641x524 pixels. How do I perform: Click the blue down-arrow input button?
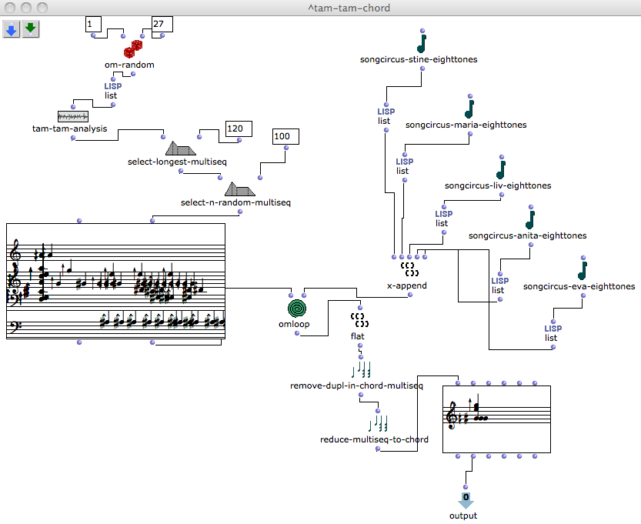pos(12,29)
